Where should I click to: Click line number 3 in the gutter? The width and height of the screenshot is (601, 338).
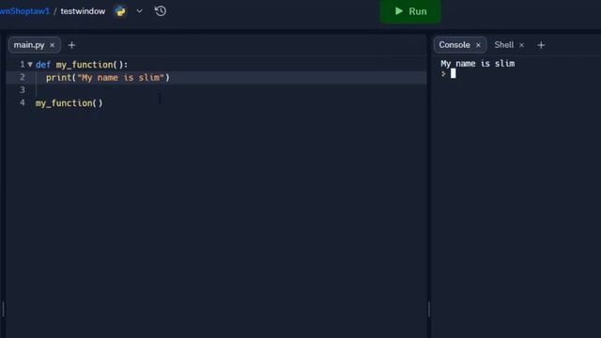pyautogui.click(x=23, y=90)
